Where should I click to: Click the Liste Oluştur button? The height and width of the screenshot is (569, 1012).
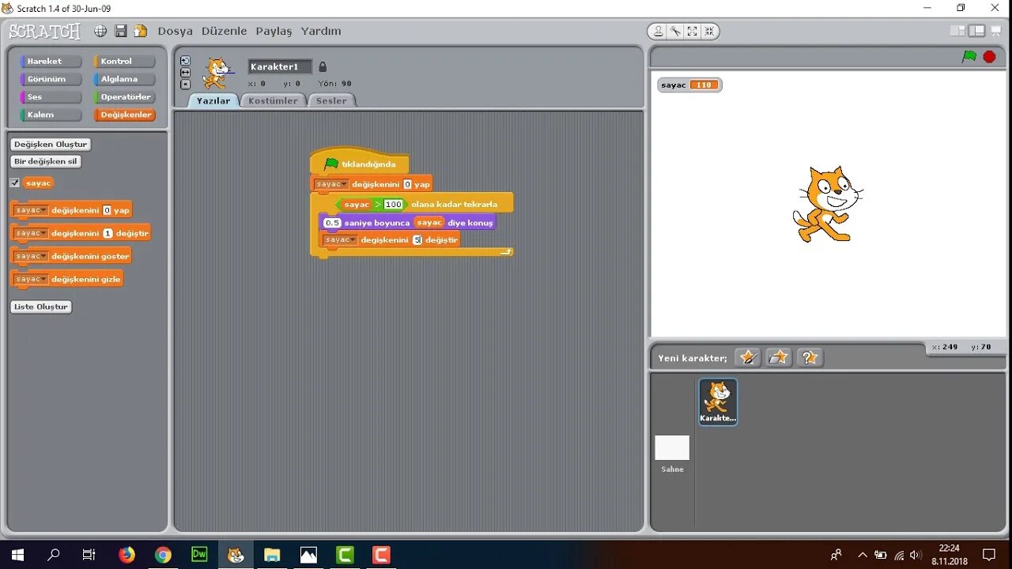(x=41, y=307)
